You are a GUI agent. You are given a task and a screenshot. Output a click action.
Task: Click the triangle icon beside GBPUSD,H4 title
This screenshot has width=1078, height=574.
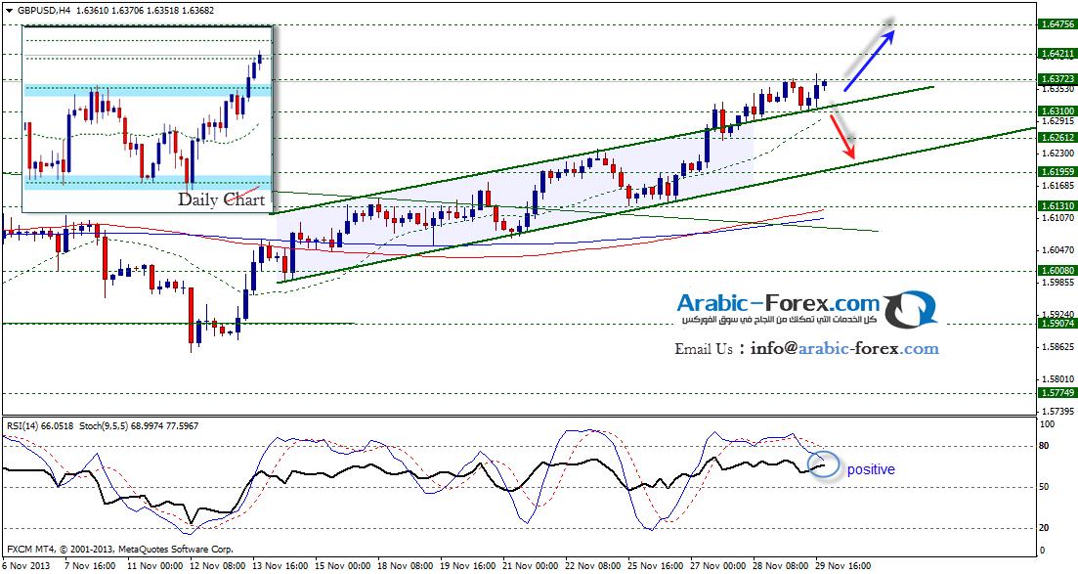[x=9, y=11]
